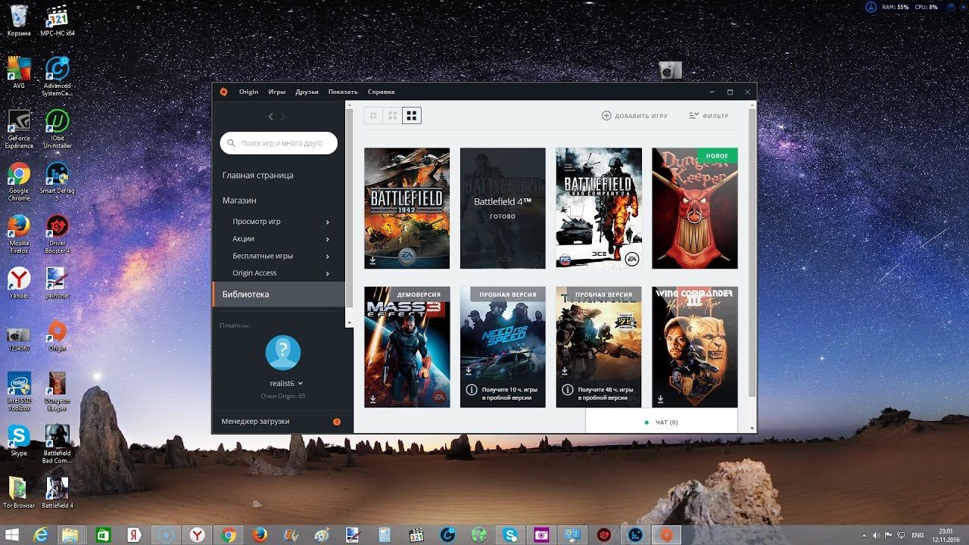The width and height of the screenshot is (969, 545).
Task: Open the Игры menu
Action: click(x=277, y=92)
